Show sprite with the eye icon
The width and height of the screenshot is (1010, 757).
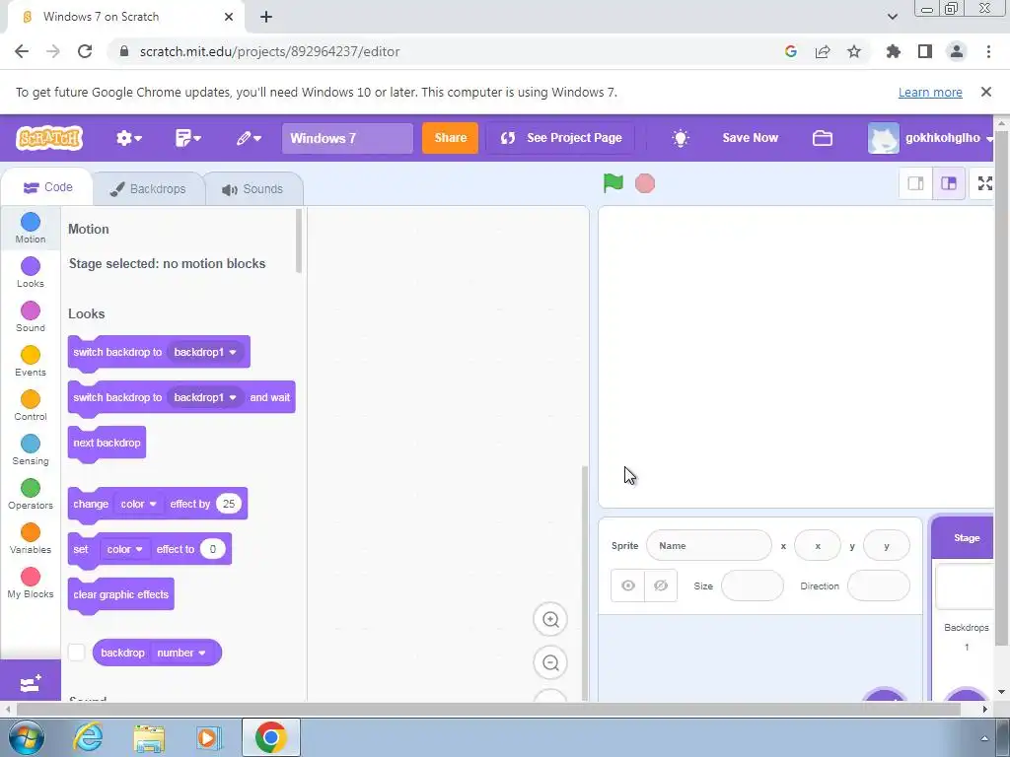pos(628,585)
